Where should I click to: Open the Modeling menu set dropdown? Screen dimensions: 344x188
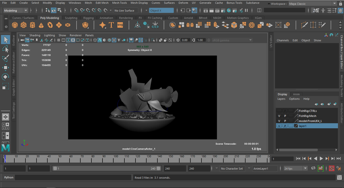point(16,10)
